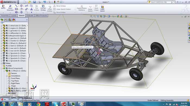Expand the Mates folder node
The width and height of the screenshot is (190, 106).
[x=1, y=63]
